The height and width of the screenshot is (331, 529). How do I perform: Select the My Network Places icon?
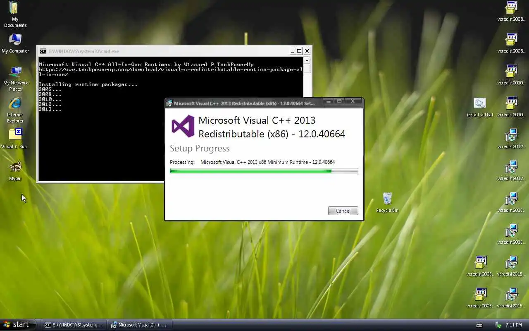pos(15,78)
